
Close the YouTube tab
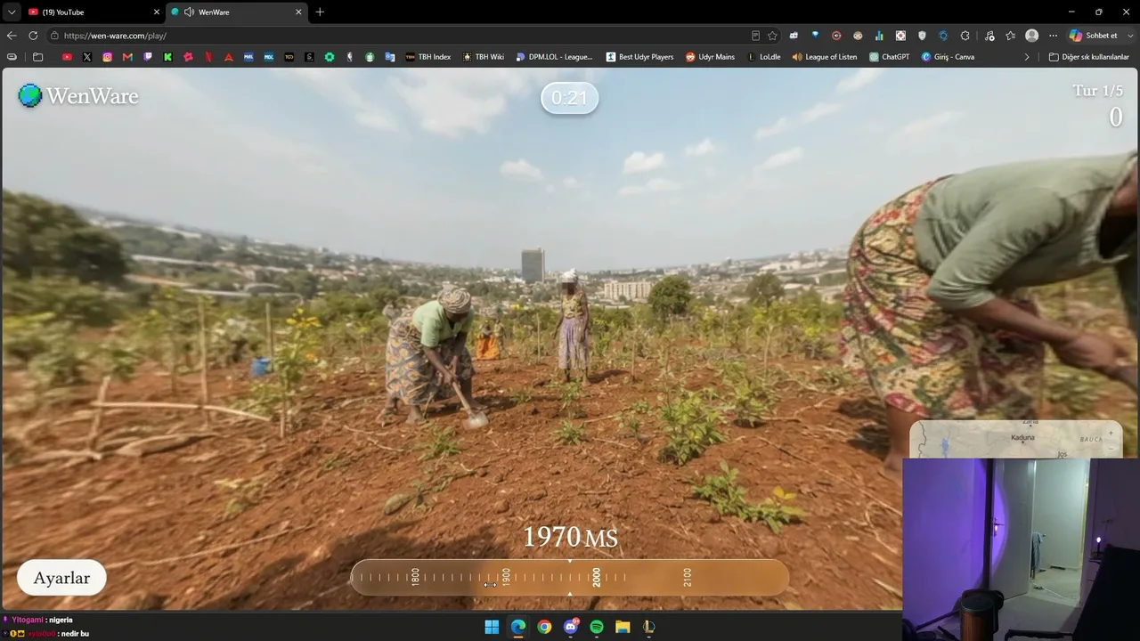[x=157, y=12]
